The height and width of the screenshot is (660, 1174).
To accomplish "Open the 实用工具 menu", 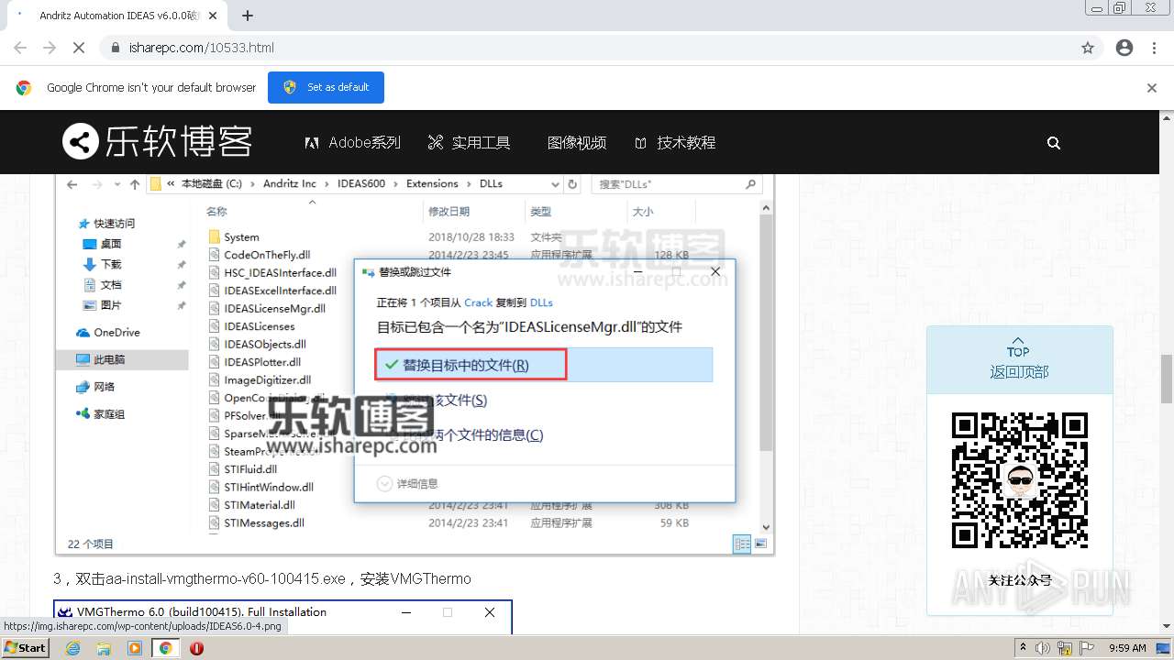I will (470, 142).
